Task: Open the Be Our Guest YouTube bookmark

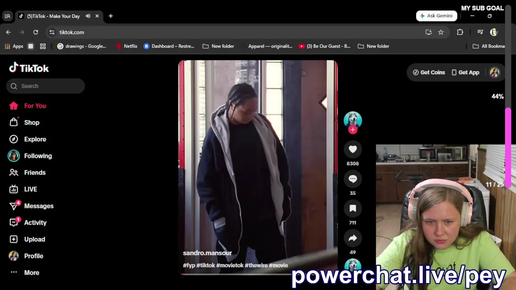Action: 325,46
